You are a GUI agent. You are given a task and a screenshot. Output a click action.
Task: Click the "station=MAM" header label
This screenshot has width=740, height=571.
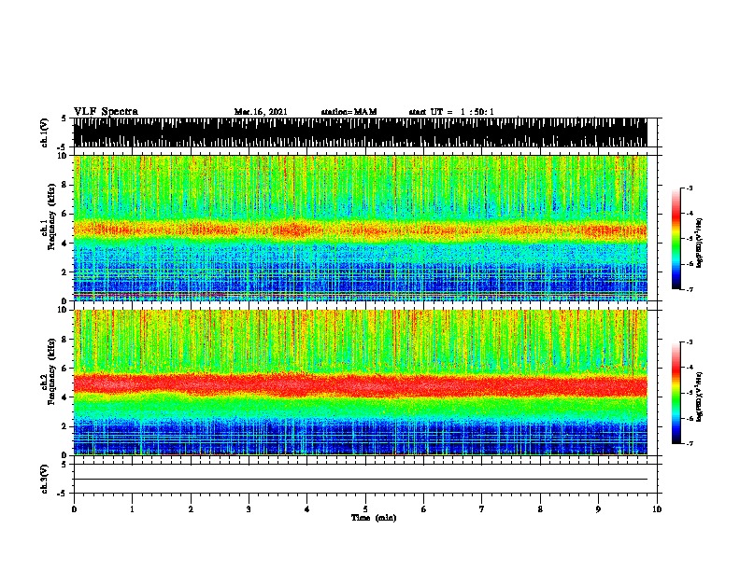point(349,112)
